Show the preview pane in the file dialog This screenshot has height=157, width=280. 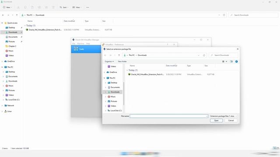231,61
